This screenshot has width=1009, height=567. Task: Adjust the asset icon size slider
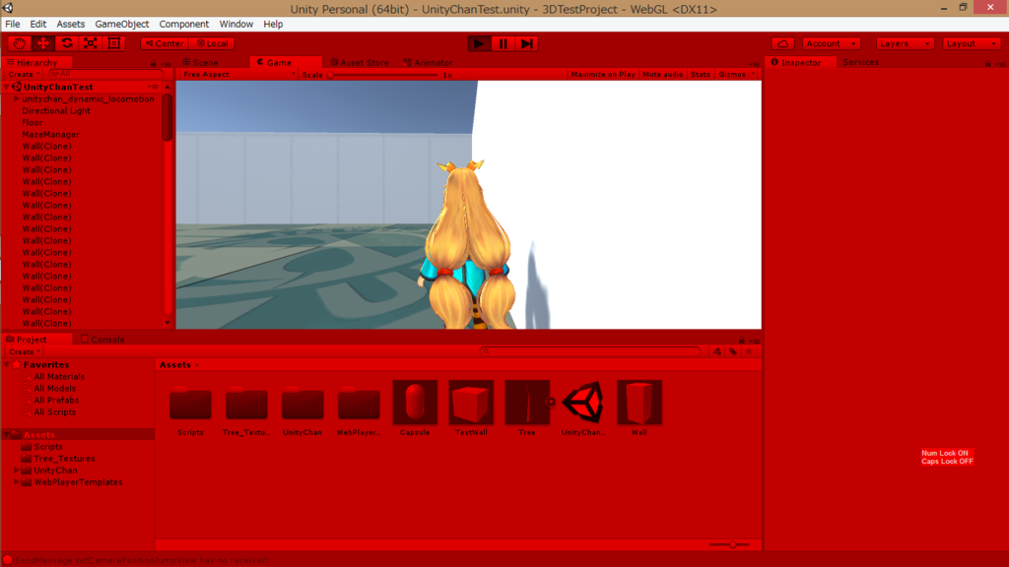coord(730,544)
